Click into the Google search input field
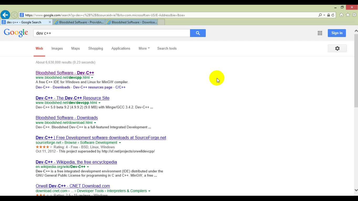 112,33
